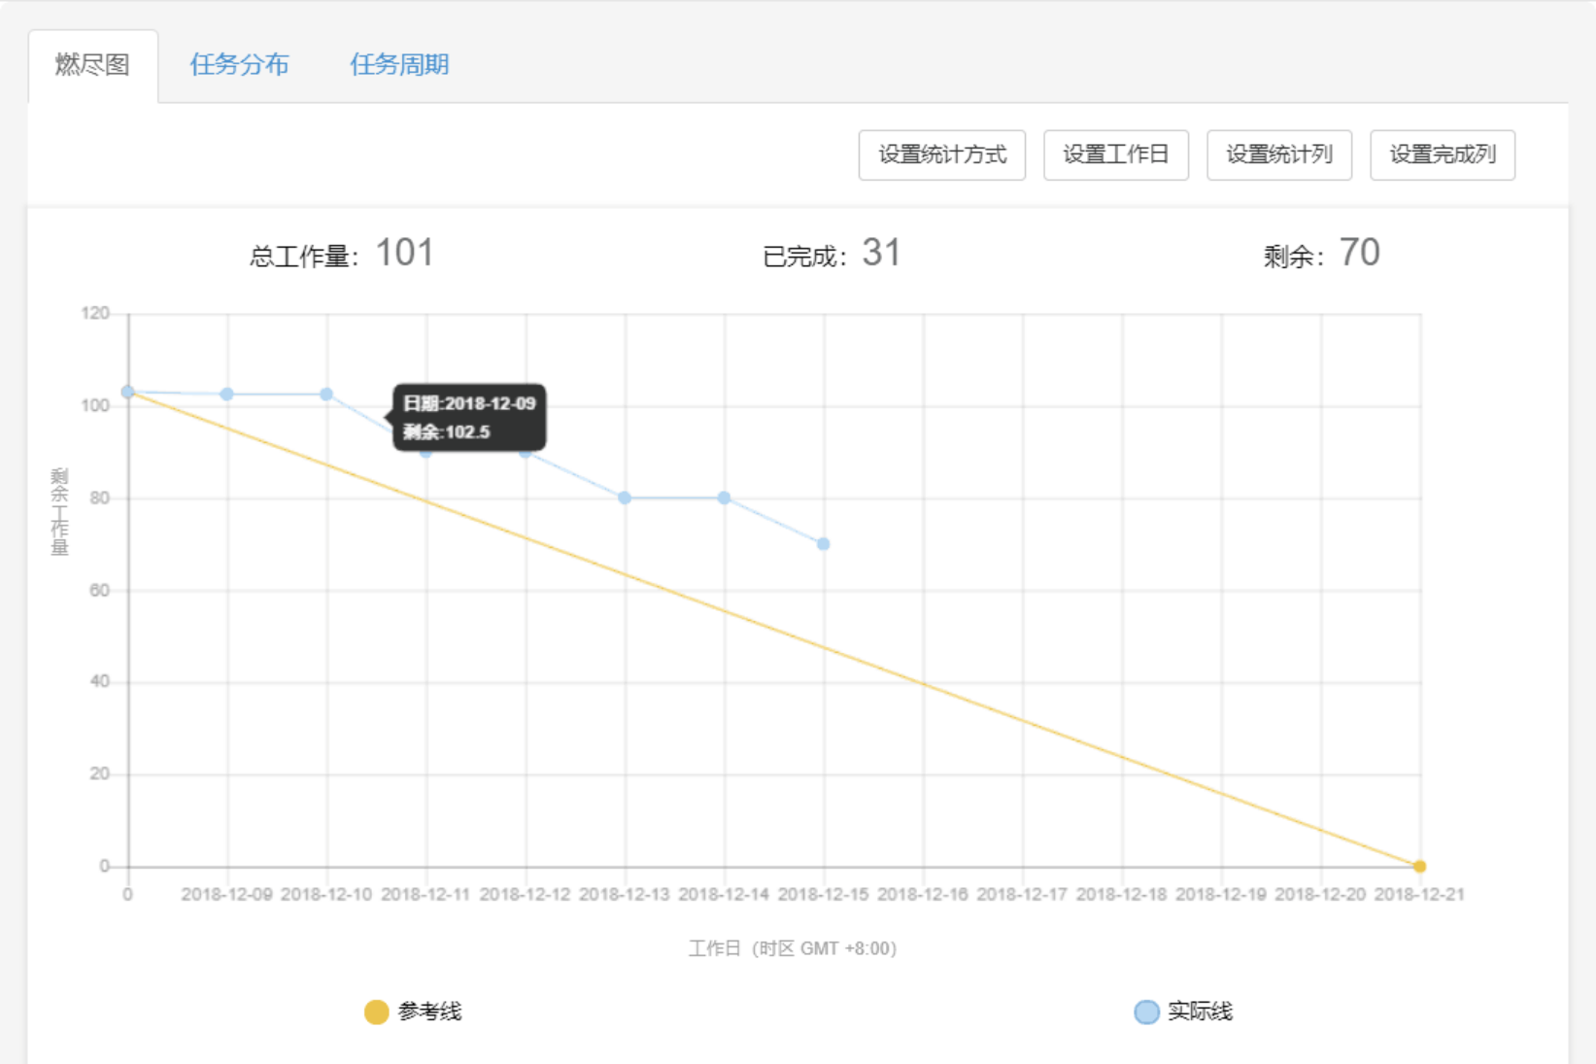
Task: Click the x-axis label 2018-12-12
Action: [526, 895]
